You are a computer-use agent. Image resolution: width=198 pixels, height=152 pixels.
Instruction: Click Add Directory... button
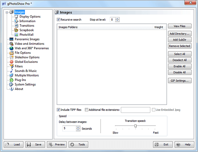180,34
